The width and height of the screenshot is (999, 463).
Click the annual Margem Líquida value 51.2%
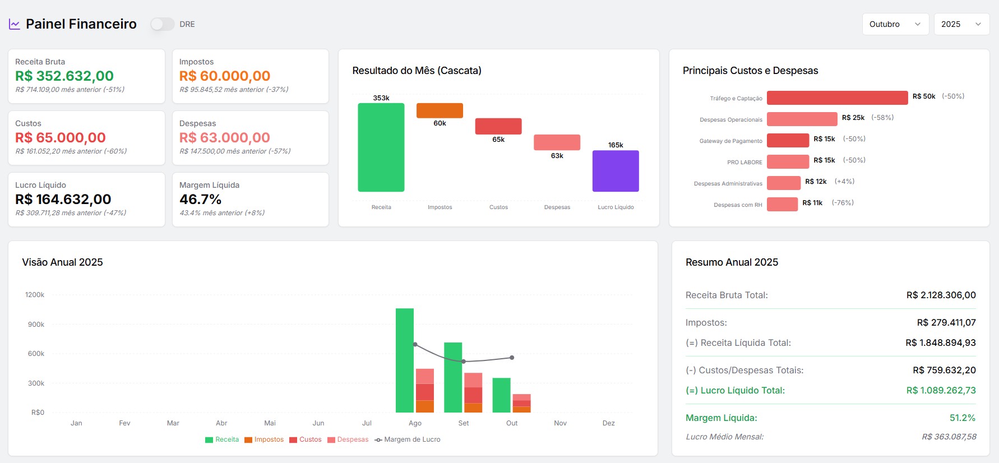pos(963,418)
